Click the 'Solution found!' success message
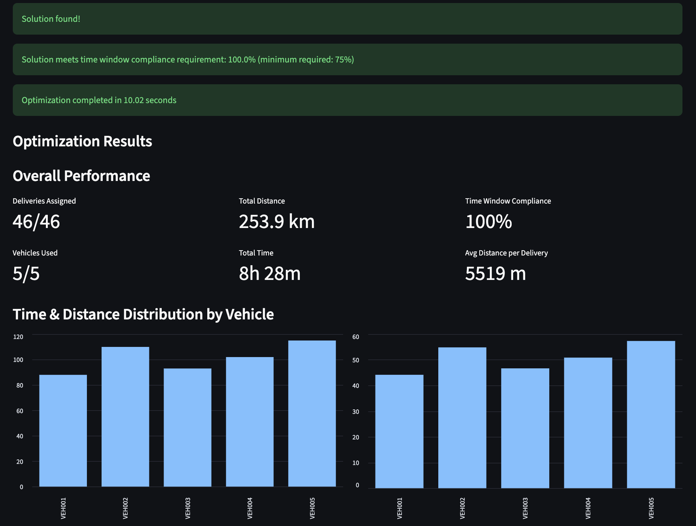 [347, 19]
